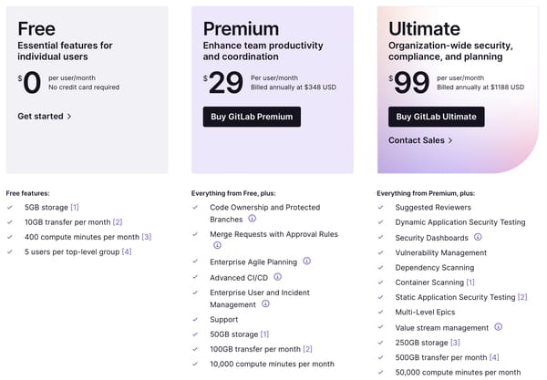The width and height of the screenshot is (547, 380).
Task: Click info icon under Merge Requests Approval Rules
Action: coord(217,245)
